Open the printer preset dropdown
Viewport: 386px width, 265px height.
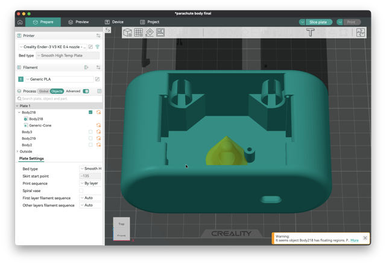click(x=52, y=47)
